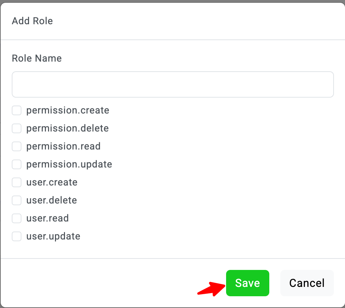Cancel the Add Role dialog
Viewport: 345px width, 308px height.
[x=307, y=283]
